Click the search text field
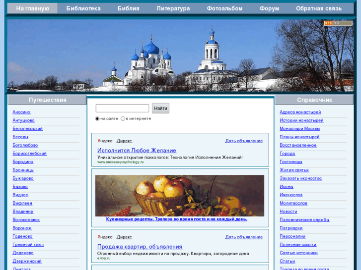361x270 pixels. (122, 108)
